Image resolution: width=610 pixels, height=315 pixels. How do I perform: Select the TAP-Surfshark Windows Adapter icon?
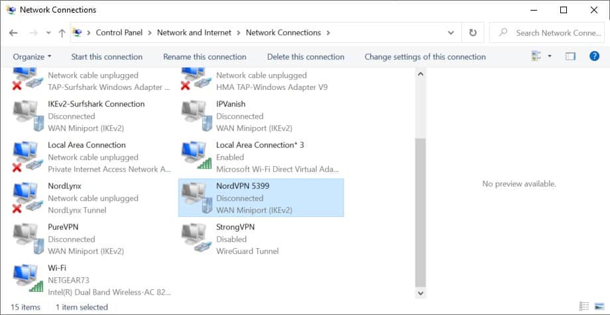tap(27, 79)
